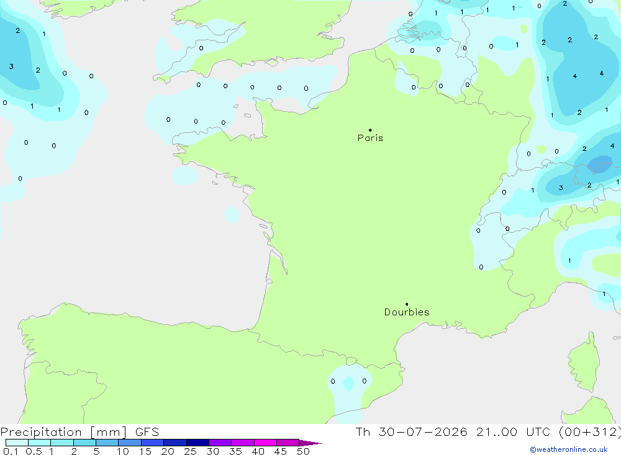The height and width of the screenshot is (455, 621).
Task: Pick the 10–15 mm legend swatch
Action: coord(130,443)
